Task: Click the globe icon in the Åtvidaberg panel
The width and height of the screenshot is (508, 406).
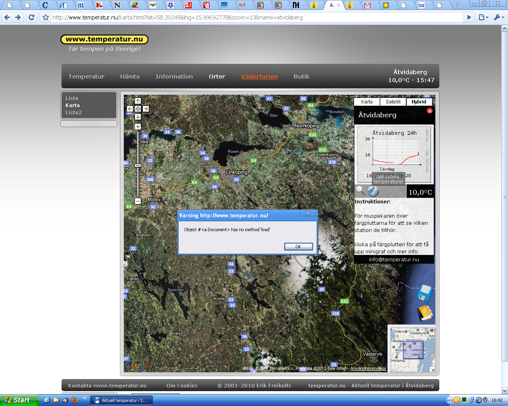Action: pyautogui.click(x=373, y=191)
